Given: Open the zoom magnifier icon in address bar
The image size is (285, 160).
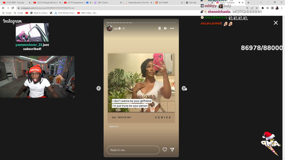Looking at the screenshot, I should [247, 8].
